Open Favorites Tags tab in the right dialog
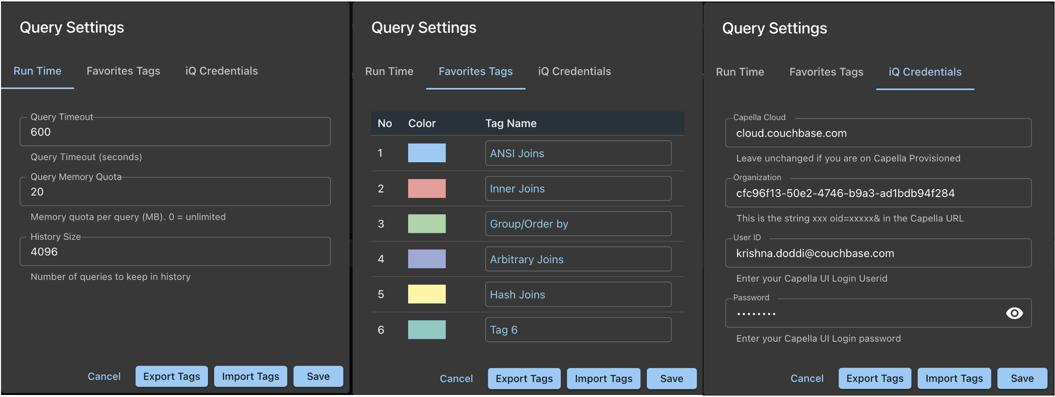This screenshot has height=397, width=1055. click(x=826, y=72)
